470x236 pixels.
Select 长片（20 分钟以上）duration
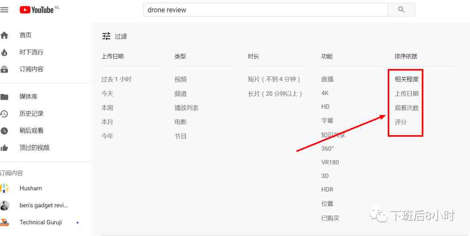coord(275,94)
